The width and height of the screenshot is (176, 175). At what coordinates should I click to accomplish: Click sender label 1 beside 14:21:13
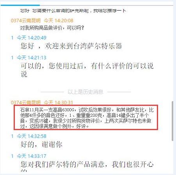pos(12,58)
